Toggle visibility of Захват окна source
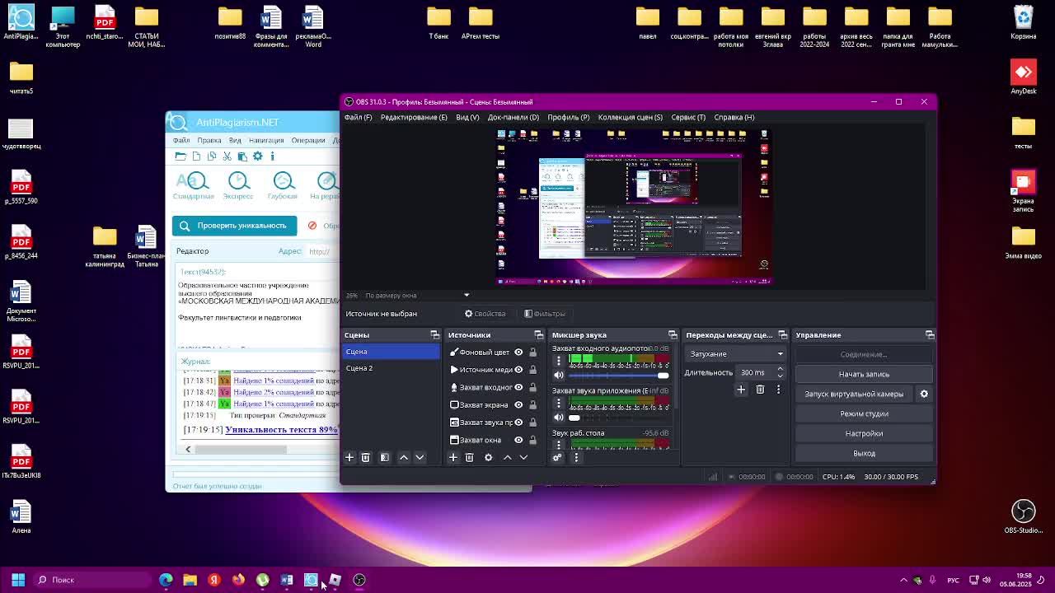 pos(518,440)
